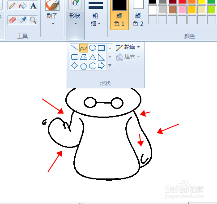Open the 轮廓 outline dropdown

pyautogui.click(x=128, y=47)
